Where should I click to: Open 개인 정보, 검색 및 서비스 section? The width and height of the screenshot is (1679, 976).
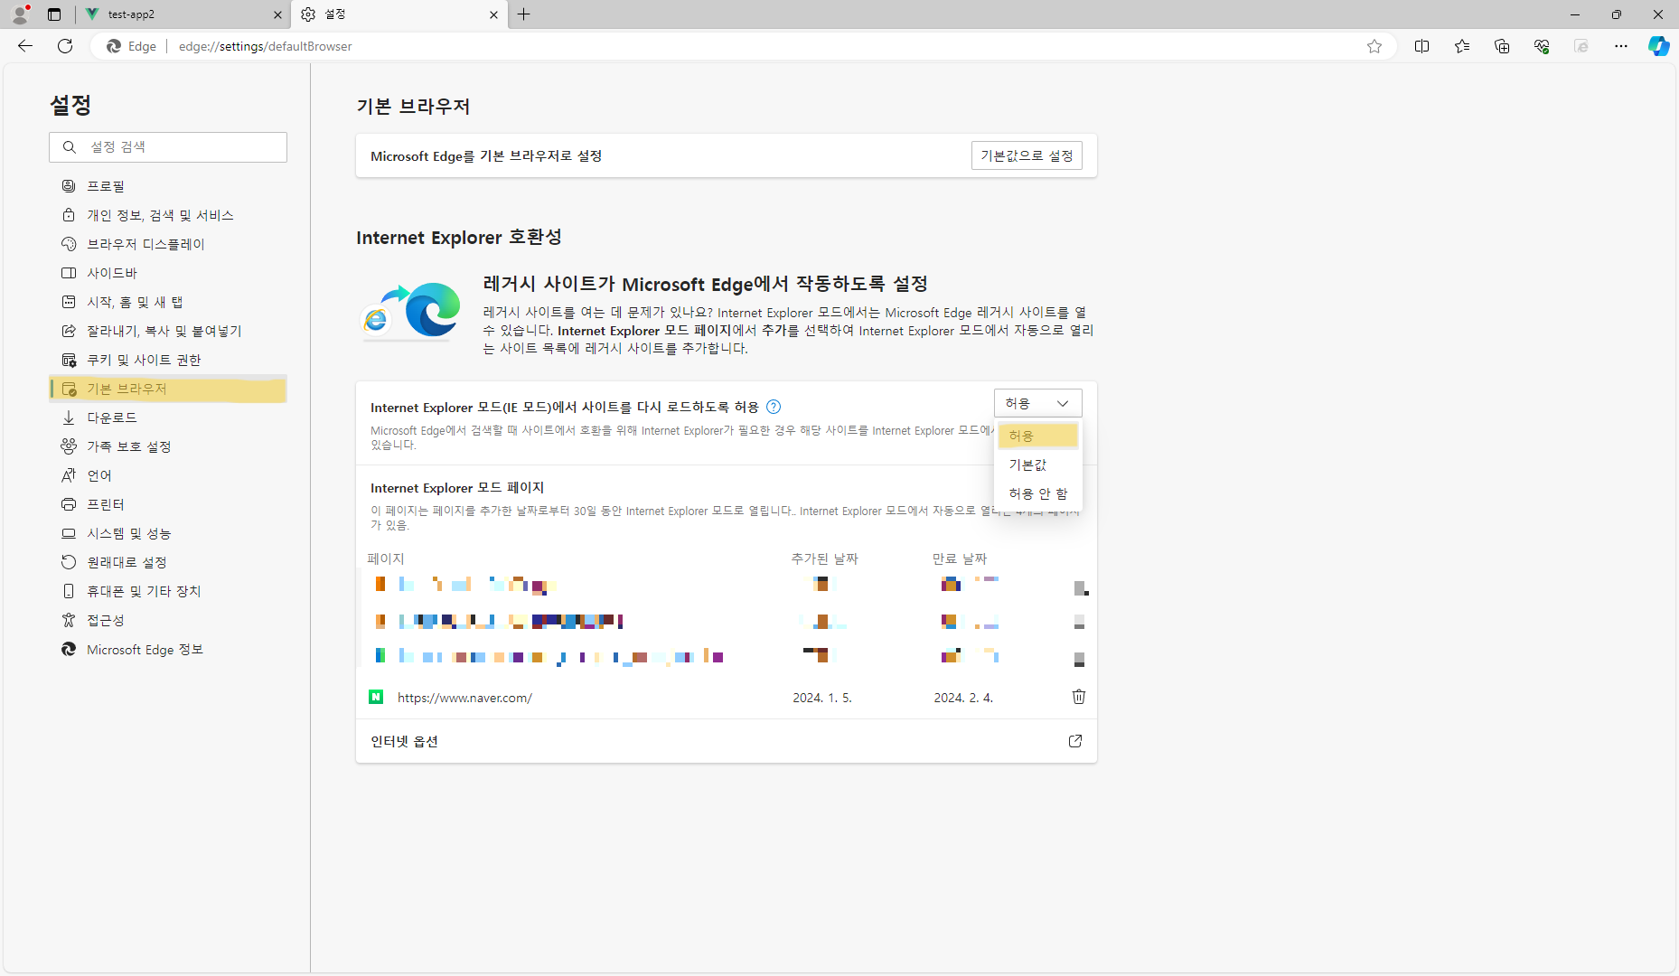click(x=168, y=215)
